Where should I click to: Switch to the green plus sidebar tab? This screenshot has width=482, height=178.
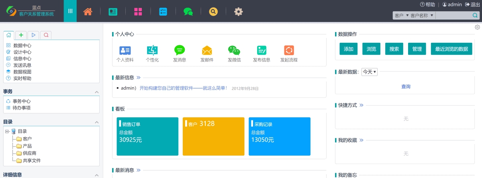[x=21, y=35]
